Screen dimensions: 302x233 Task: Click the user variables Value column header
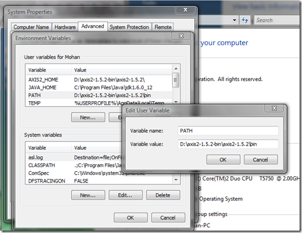(122, 70)
